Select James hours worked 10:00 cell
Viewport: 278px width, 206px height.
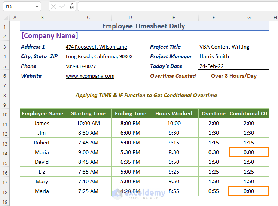174,123
